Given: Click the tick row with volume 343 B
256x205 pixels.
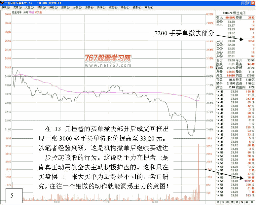Looking at the screenshot, I should 235,99.
